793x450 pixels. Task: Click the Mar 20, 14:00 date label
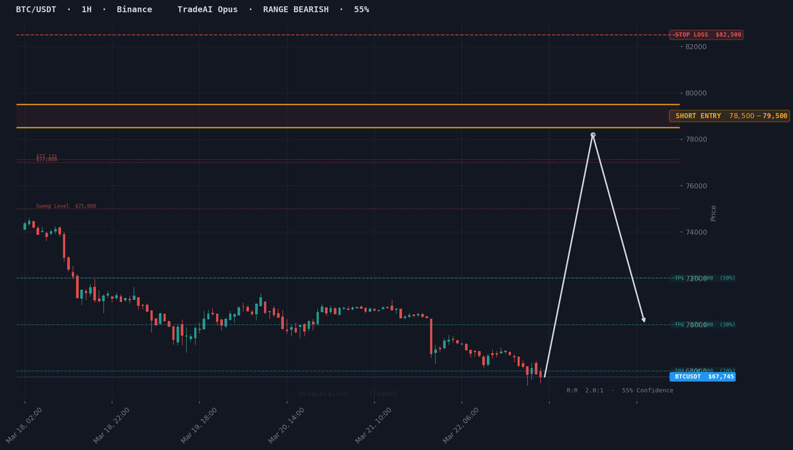[x=287, y=426]
